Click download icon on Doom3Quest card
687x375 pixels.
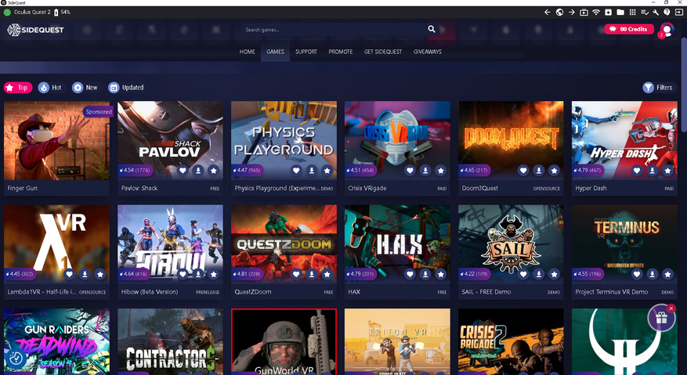(538, 171)
